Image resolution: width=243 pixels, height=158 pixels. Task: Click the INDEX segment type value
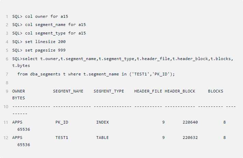coord(102,122)
